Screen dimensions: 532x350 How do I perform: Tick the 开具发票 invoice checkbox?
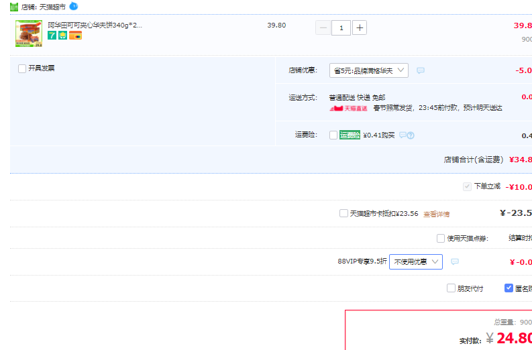click(x=22, y=69)
